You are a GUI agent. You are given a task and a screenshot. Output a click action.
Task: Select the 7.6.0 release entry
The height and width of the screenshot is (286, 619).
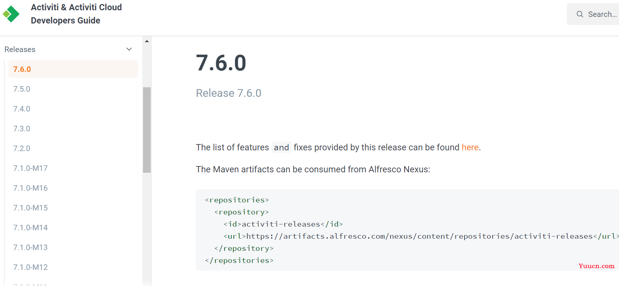pos(73,69)
